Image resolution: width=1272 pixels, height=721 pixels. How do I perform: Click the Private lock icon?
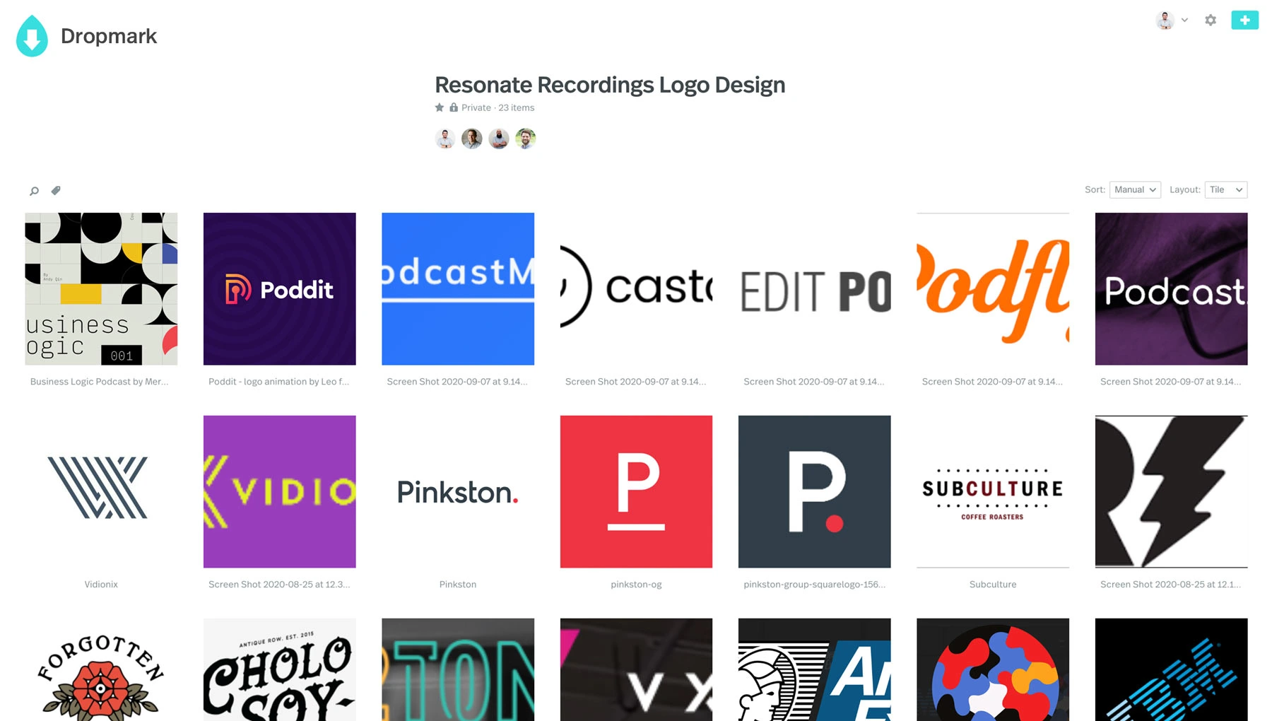[x=454, y=107]
